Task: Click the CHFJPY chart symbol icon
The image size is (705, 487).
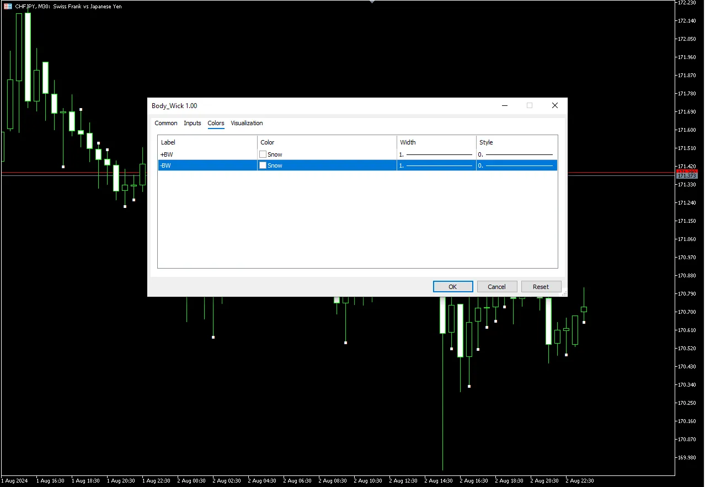Action: [8, 7]
